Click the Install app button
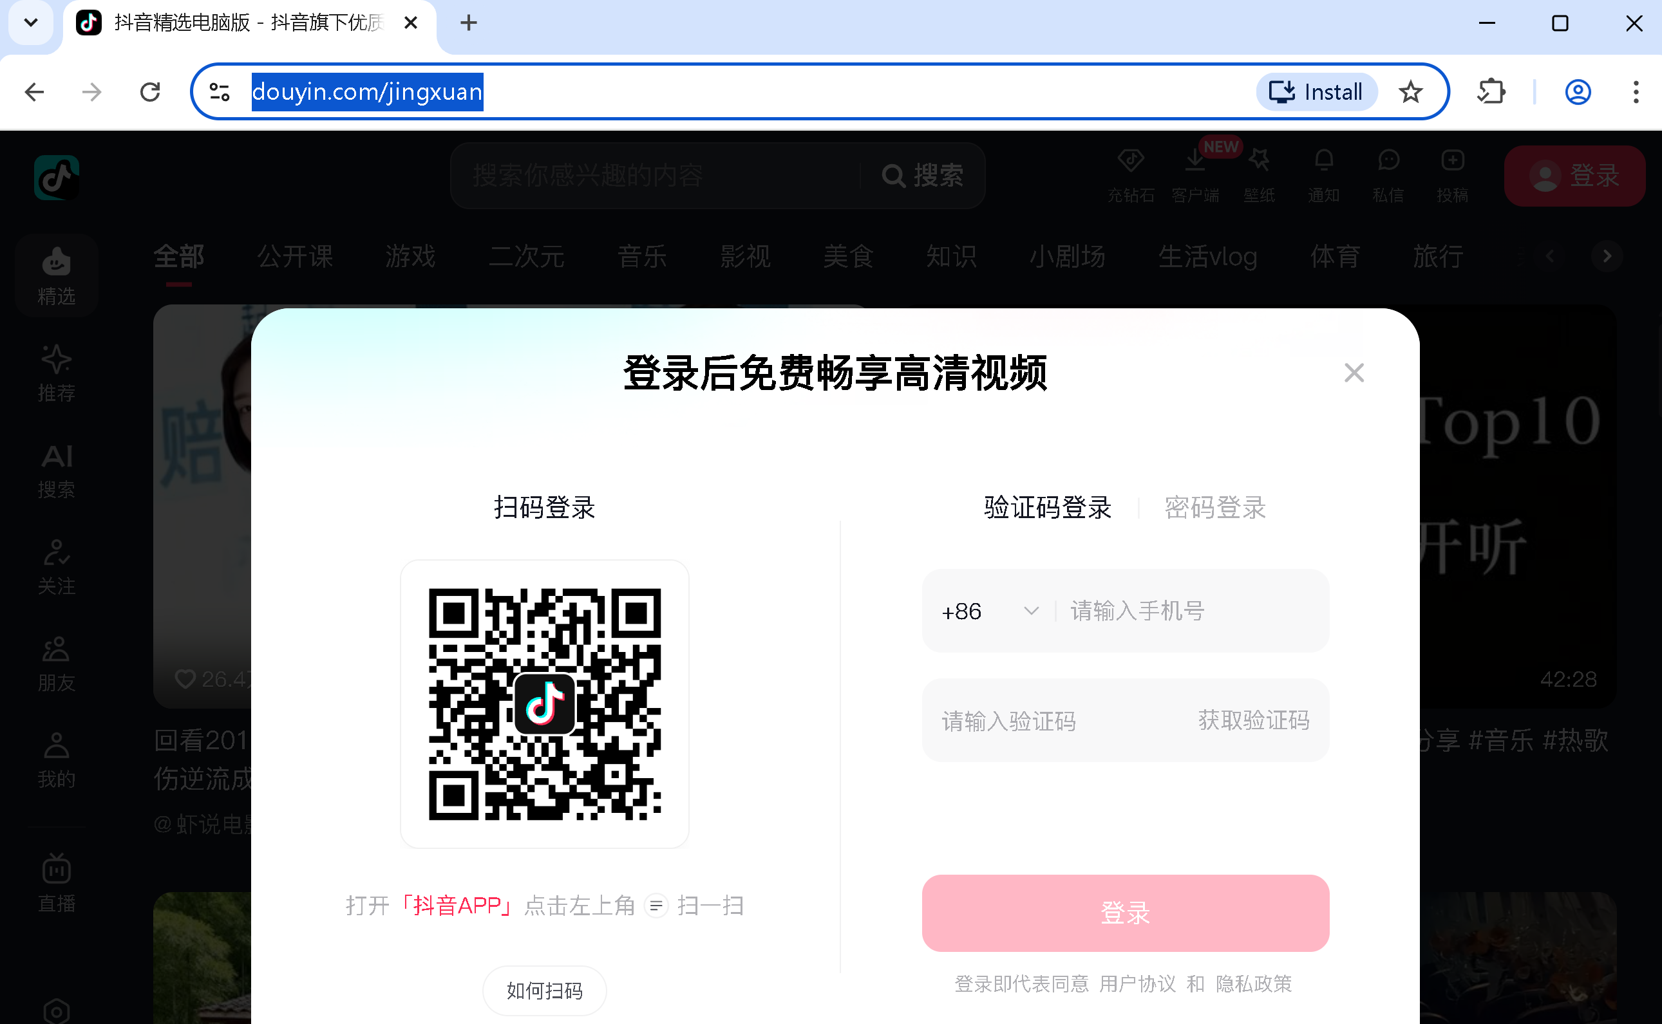Screen dimensions: 1662x1024 click(1316, 91)
